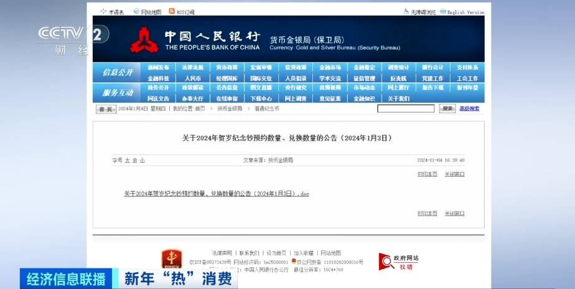Download the 2024年贺岁纪念钞 announcement .doc file
Image resolution: width=575 pixels, height=289 pixels.
click(217, 194)
